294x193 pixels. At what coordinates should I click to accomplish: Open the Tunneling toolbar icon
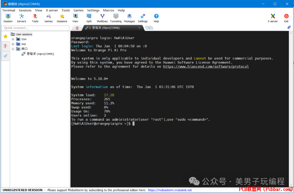116,18
